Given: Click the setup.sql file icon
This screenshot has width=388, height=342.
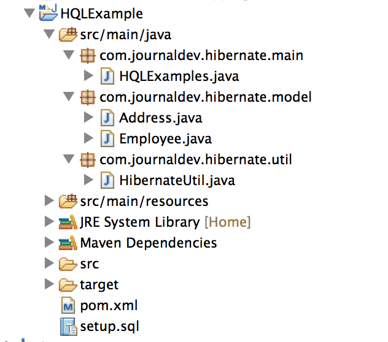Looking at the screenshot, I should 69,327.
